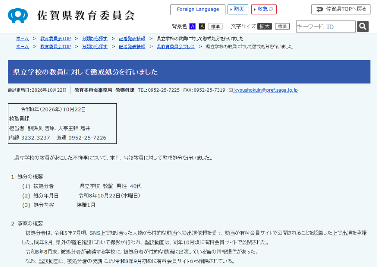Screen dimensions: 377x267
Task: Open 記者発表情報 in second breadcrumb row
Action: coord(132,47)
